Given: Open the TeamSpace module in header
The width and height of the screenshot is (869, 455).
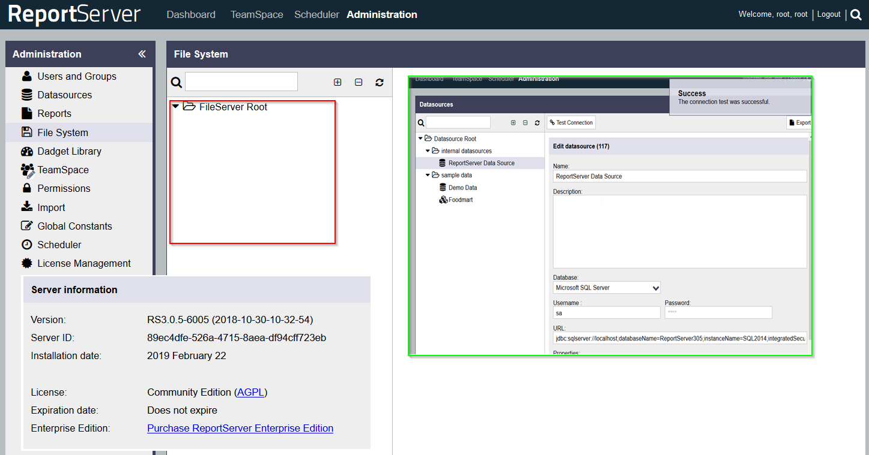Looking at the screenshot, I should (x=257, y=15).
